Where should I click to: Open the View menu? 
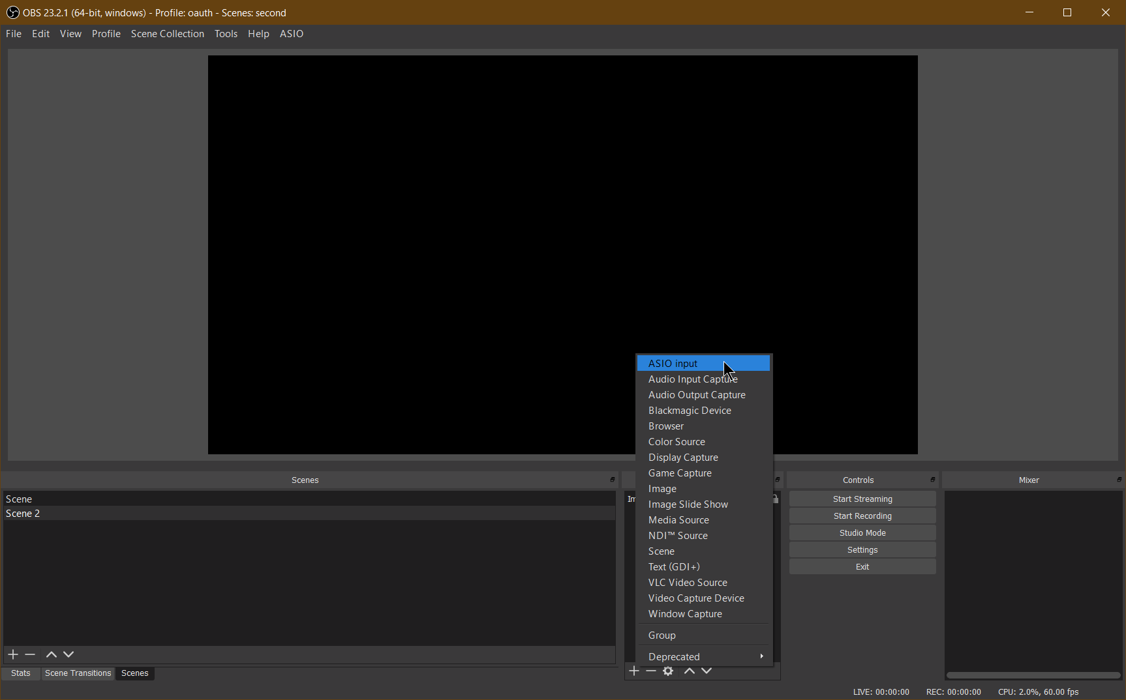point(70,34)
